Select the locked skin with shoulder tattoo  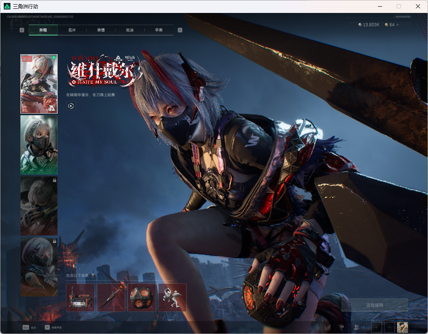pos(39,267)
